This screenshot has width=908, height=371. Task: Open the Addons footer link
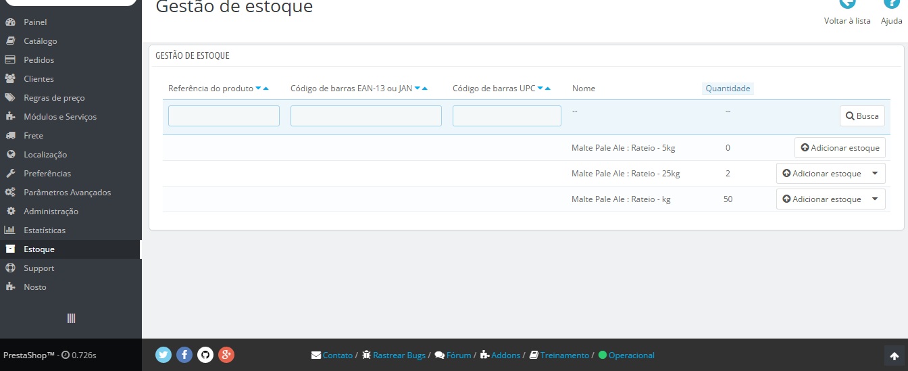click(x=506, y=355)
